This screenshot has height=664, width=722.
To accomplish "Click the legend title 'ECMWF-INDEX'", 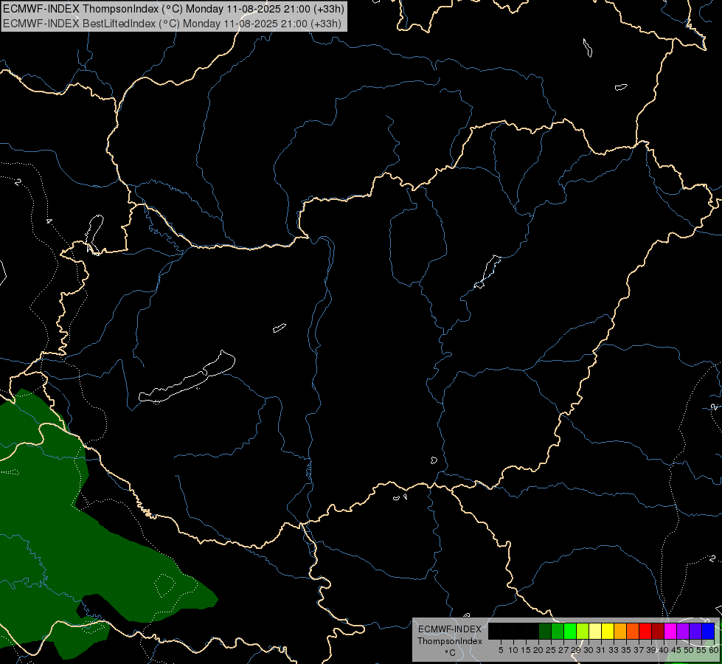I will click(450, 629).
